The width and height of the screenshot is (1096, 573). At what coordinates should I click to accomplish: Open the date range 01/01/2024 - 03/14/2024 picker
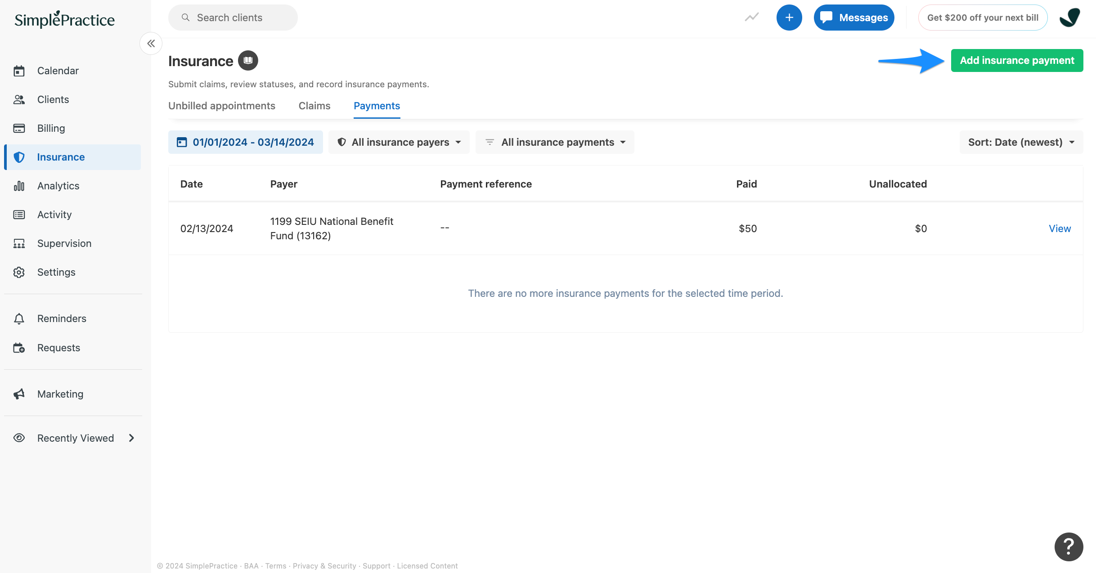tap(246, 142)
